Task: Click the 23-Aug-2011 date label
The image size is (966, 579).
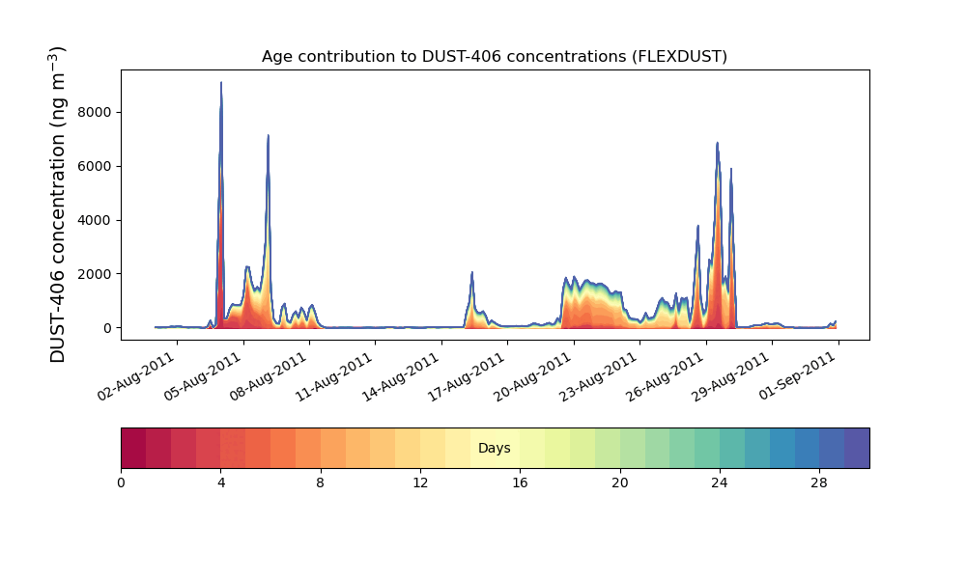Action: tap(599, 377)
